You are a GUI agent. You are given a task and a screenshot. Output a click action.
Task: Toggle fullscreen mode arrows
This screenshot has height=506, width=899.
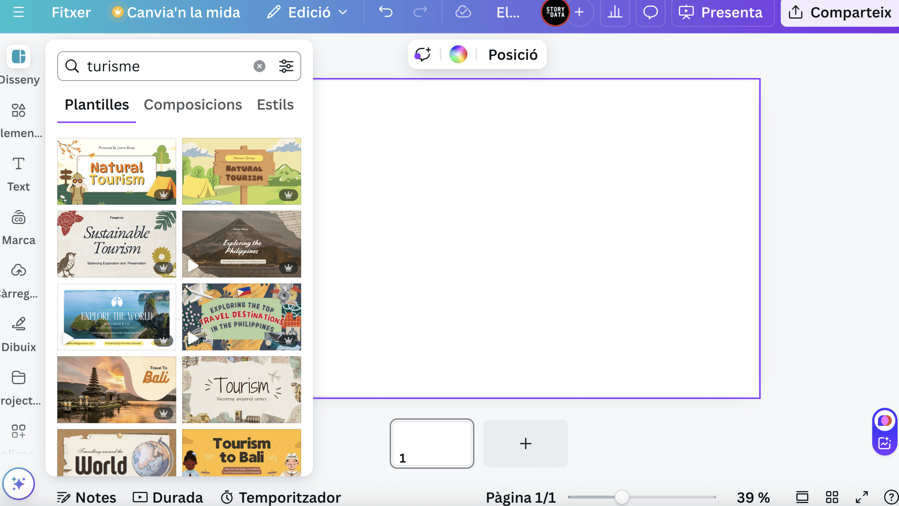861,497
